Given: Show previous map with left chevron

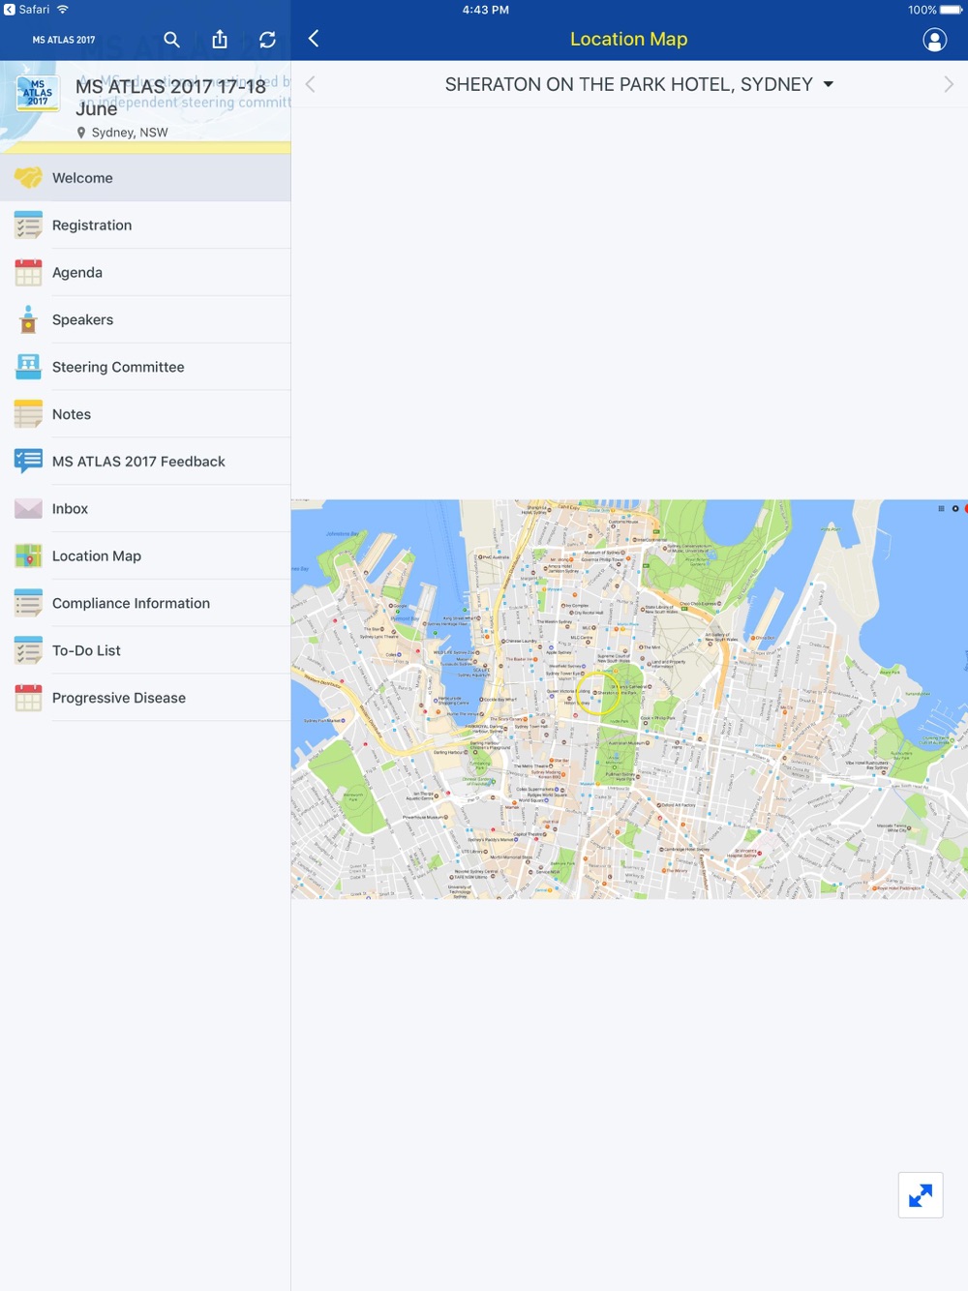Looking at the screenshot, I should 311,84.
